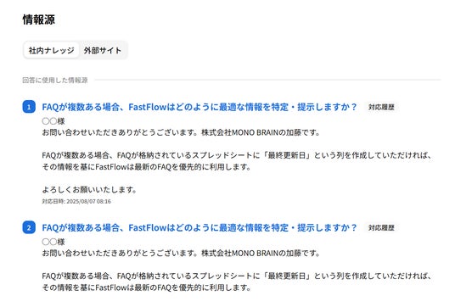The width and height of the screenshot is (455, 307).
Task: Open the second FAQが複数ある場合 title link
Action: [199, 227]
